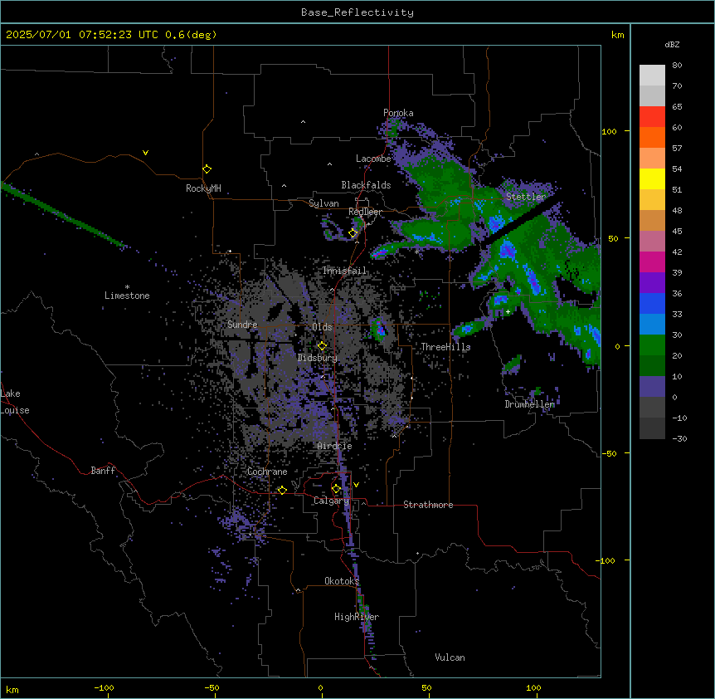Click the Ponoka city label
715x699 pixels.
point(398,113)
